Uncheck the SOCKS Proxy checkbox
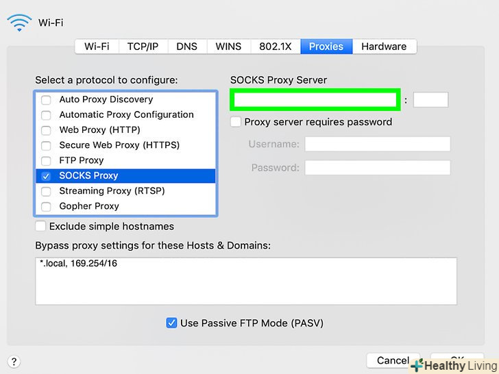Screen dimensions: 499x374 (47, 176)
